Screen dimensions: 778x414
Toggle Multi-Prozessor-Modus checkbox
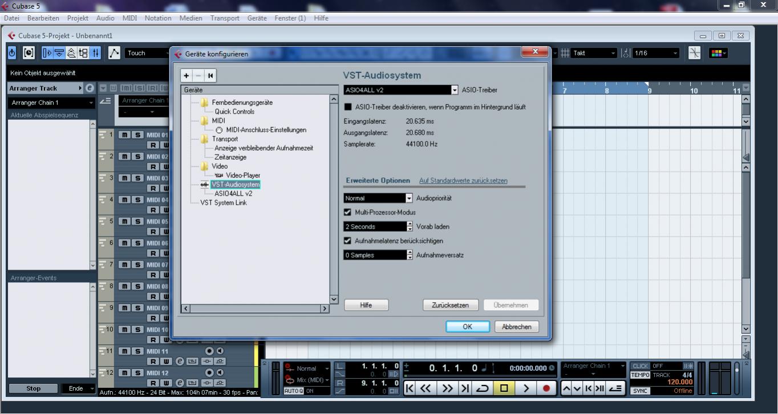pos(347,212)
